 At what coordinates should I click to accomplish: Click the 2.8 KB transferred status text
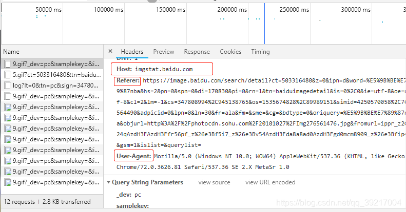tap(67, 202)
